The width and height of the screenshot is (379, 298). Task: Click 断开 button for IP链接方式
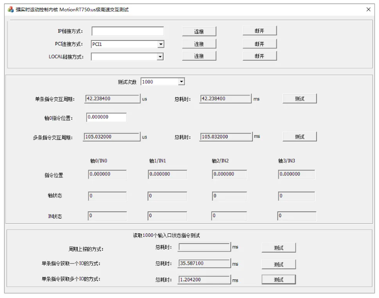pos(259,31)
